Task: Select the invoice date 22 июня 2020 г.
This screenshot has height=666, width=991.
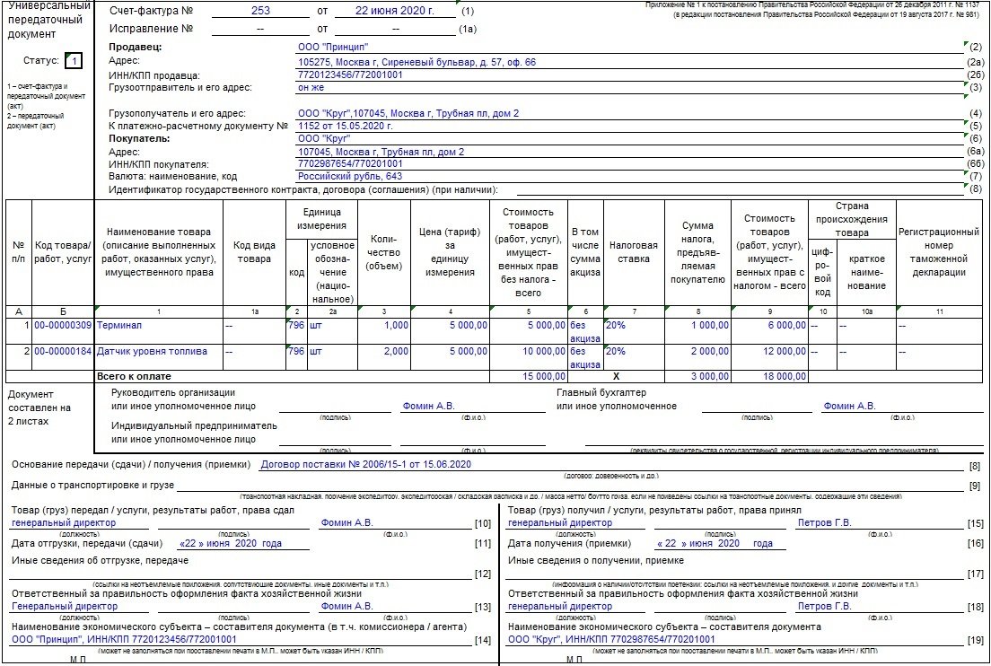Action: (x=394, y=11)
